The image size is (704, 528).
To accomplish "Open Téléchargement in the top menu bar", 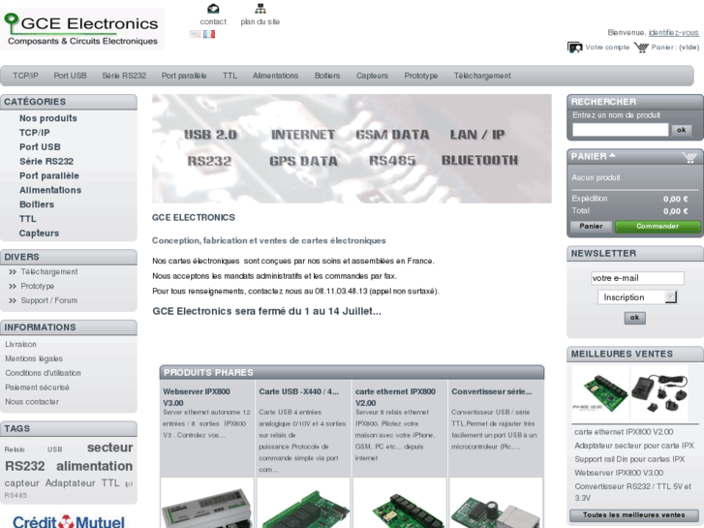I will click(482, 76).
